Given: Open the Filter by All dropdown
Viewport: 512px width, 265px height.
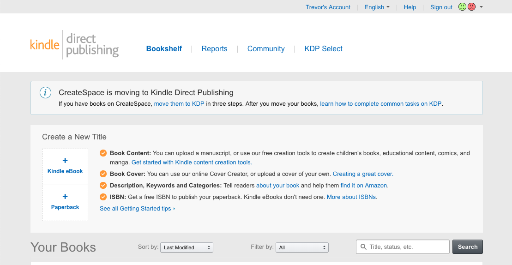Looking at the screenshot, I should 302,247.
